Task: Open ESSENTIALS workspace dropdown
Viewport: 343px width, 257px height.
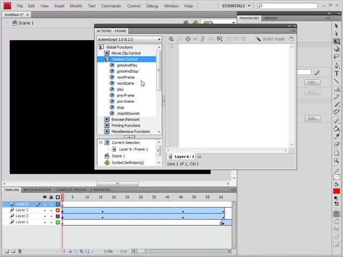Action: 236,6
